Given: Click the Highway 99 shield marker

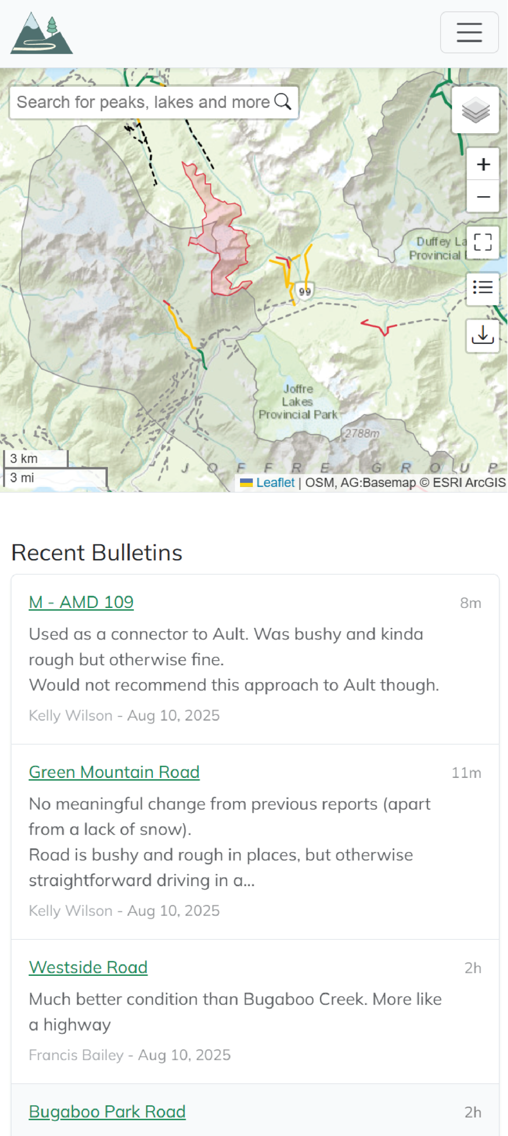Looking at the screenshot, I should (x=305, y=291).
